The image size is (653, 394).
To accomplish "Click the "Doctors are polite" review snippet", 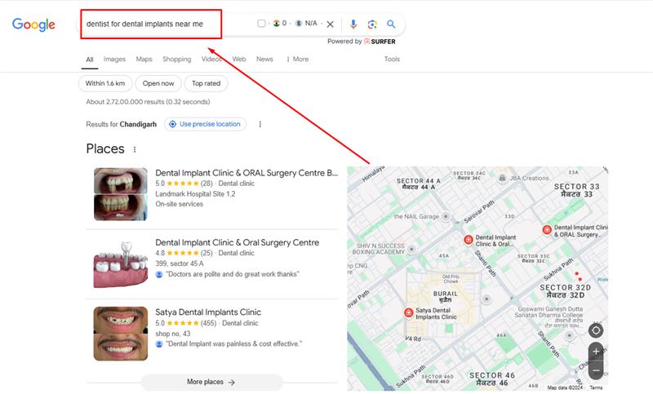I will 233,274.
